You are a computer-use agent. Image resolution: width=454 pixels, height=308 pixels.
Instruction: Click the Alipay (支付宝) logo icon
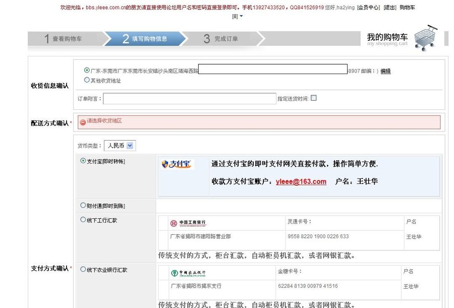click(176, 163)
